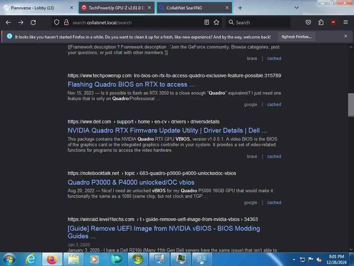Open the Firefox hamburger menu
The image size is (354, 266).
click(346, 22)
